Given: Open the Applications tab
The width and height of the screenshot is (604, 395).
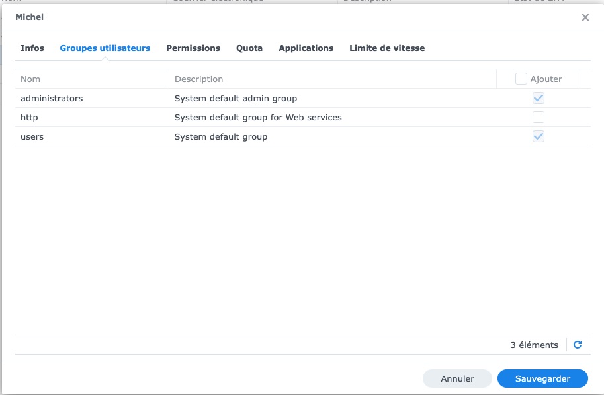Looking at the screenshot, I should 306,48.
